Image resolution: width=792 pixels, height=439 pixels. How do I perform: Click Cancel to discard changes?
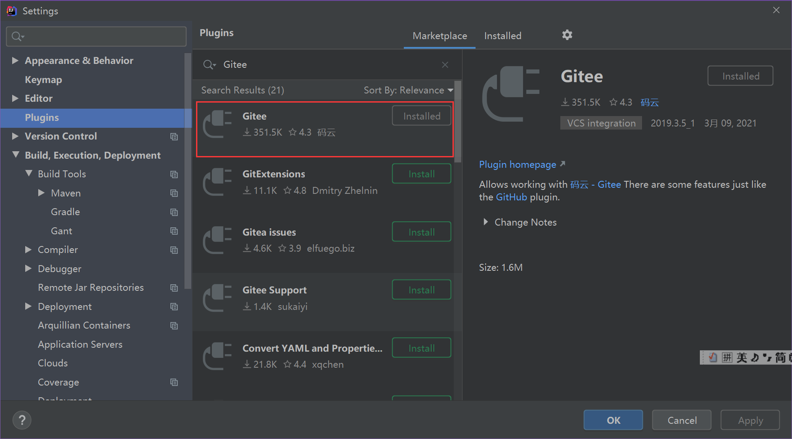coord(682,420)
